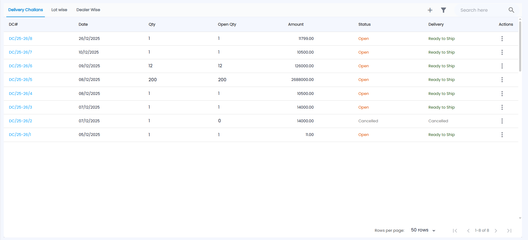Click the table vertical scrollbar thumb
Screen dimensions: 528x240
coord(520,46)
